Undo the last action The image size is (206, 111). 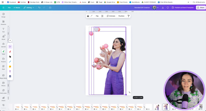pos(39,8)
